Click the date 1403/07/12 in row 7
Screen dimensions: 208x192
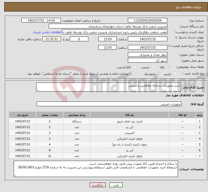click(23, 156)
